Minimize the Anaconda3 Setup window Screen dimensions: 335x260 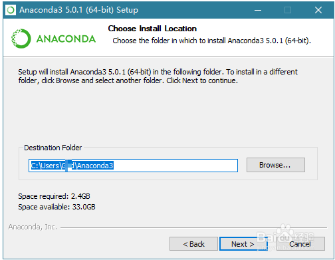(x=258, y=10)
